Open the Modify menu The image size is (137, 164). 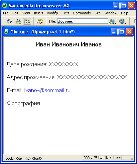tap(53, 13)
